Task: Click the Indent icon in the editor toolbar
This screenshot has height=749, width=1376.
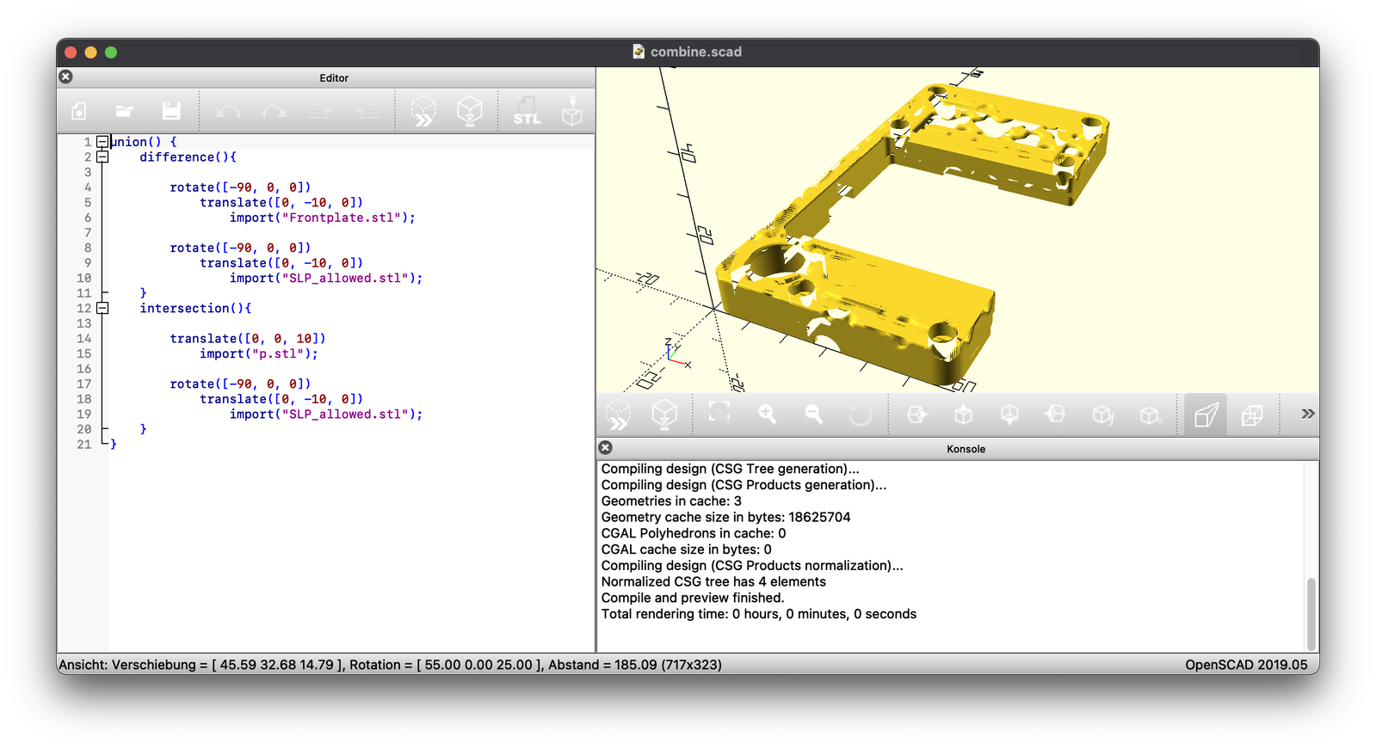Action: click(x=367, y=112)
